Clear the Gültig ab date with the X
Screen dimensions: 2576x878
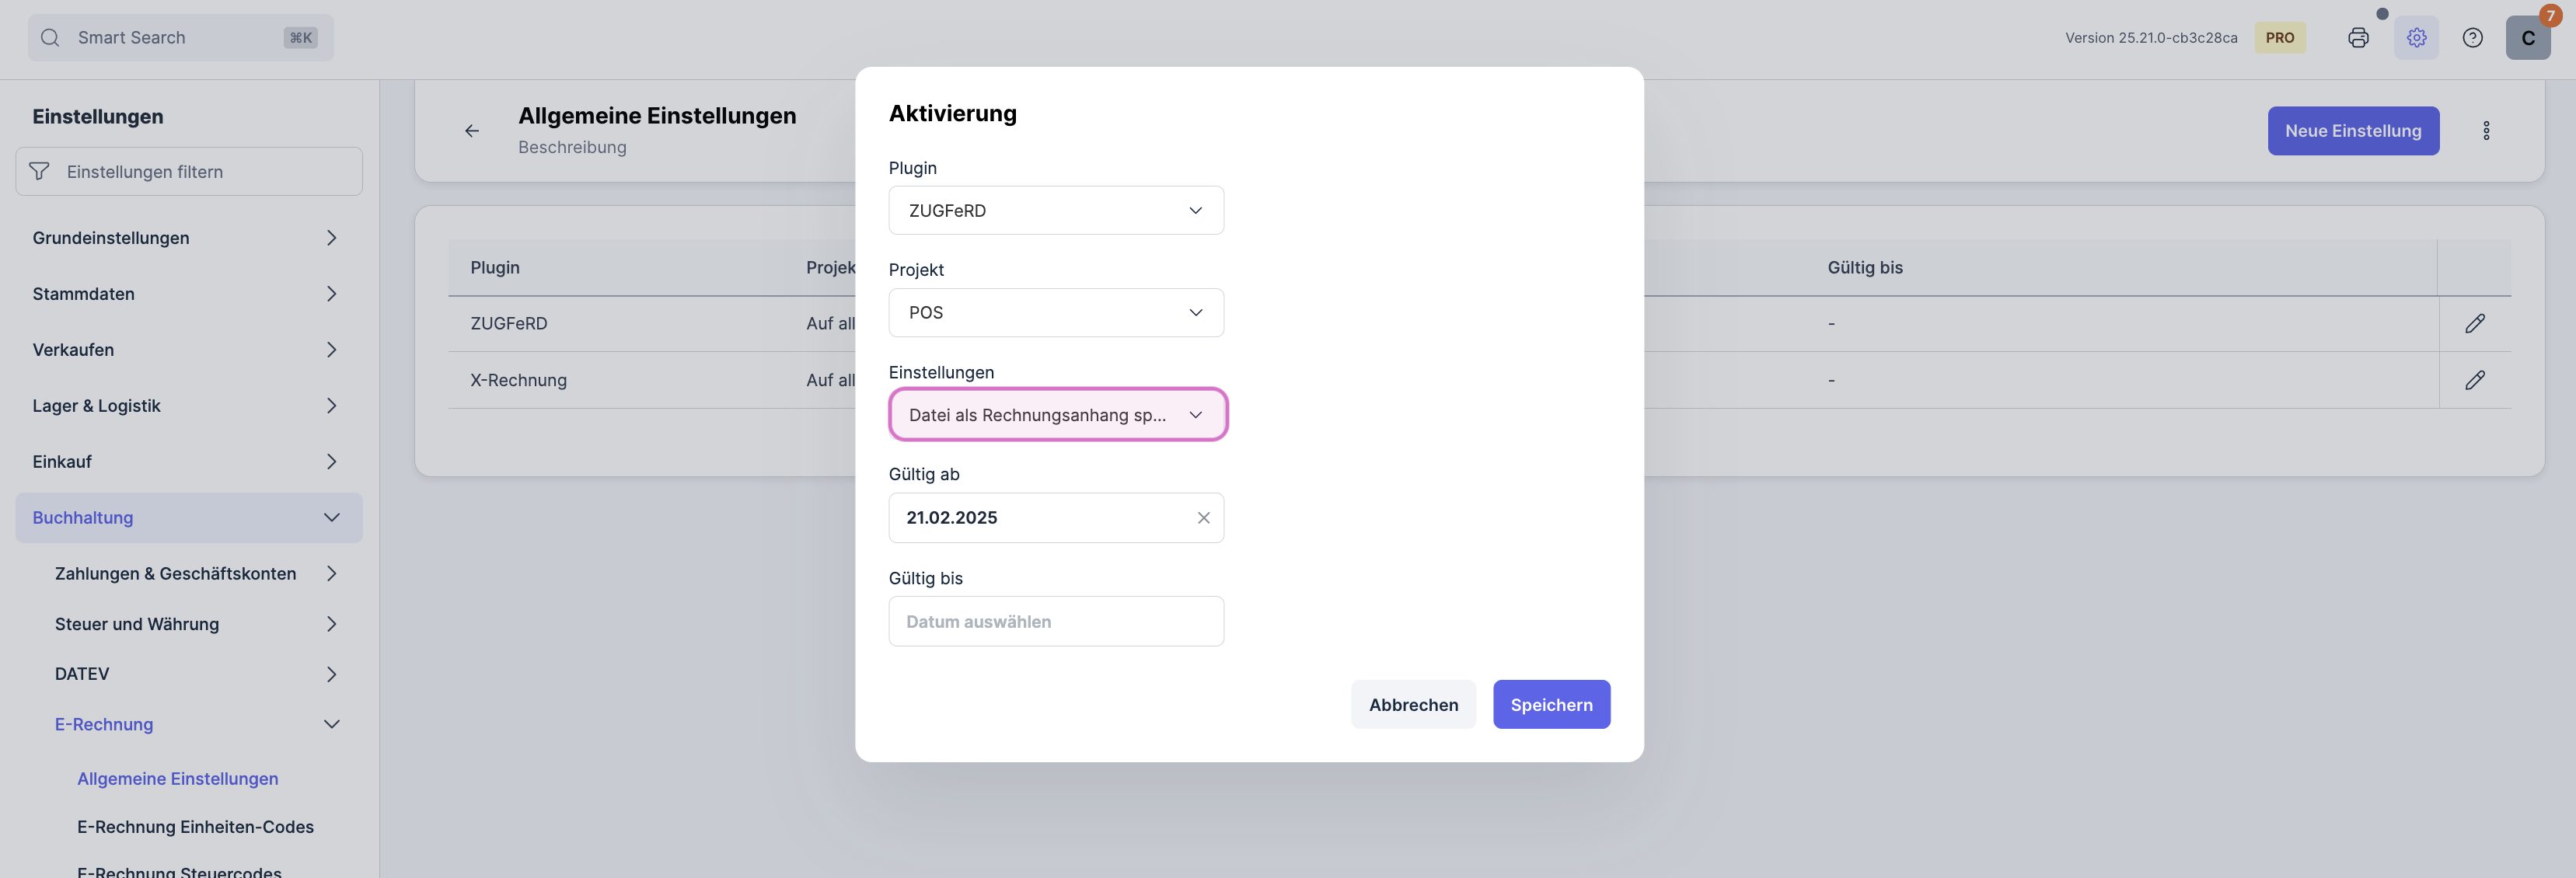(1203, 517)
